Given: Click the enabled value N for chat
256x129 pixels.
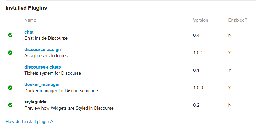Looking at the screenshot, I should tap(230, 35).
